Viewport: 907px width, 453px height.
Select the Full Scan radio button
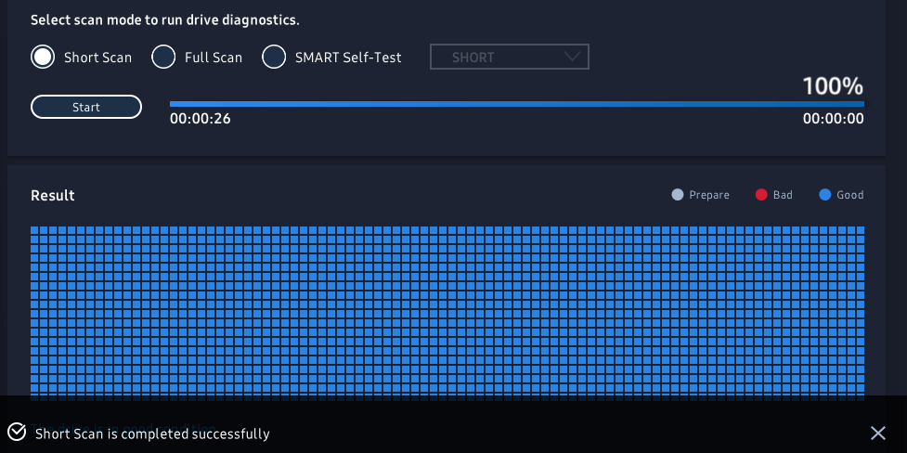tap(163, 57)
